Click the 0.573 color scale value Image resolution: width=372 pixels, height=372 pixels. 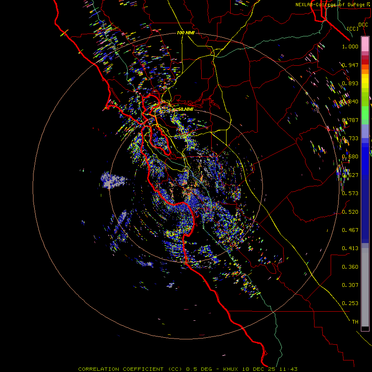(350, 193)
